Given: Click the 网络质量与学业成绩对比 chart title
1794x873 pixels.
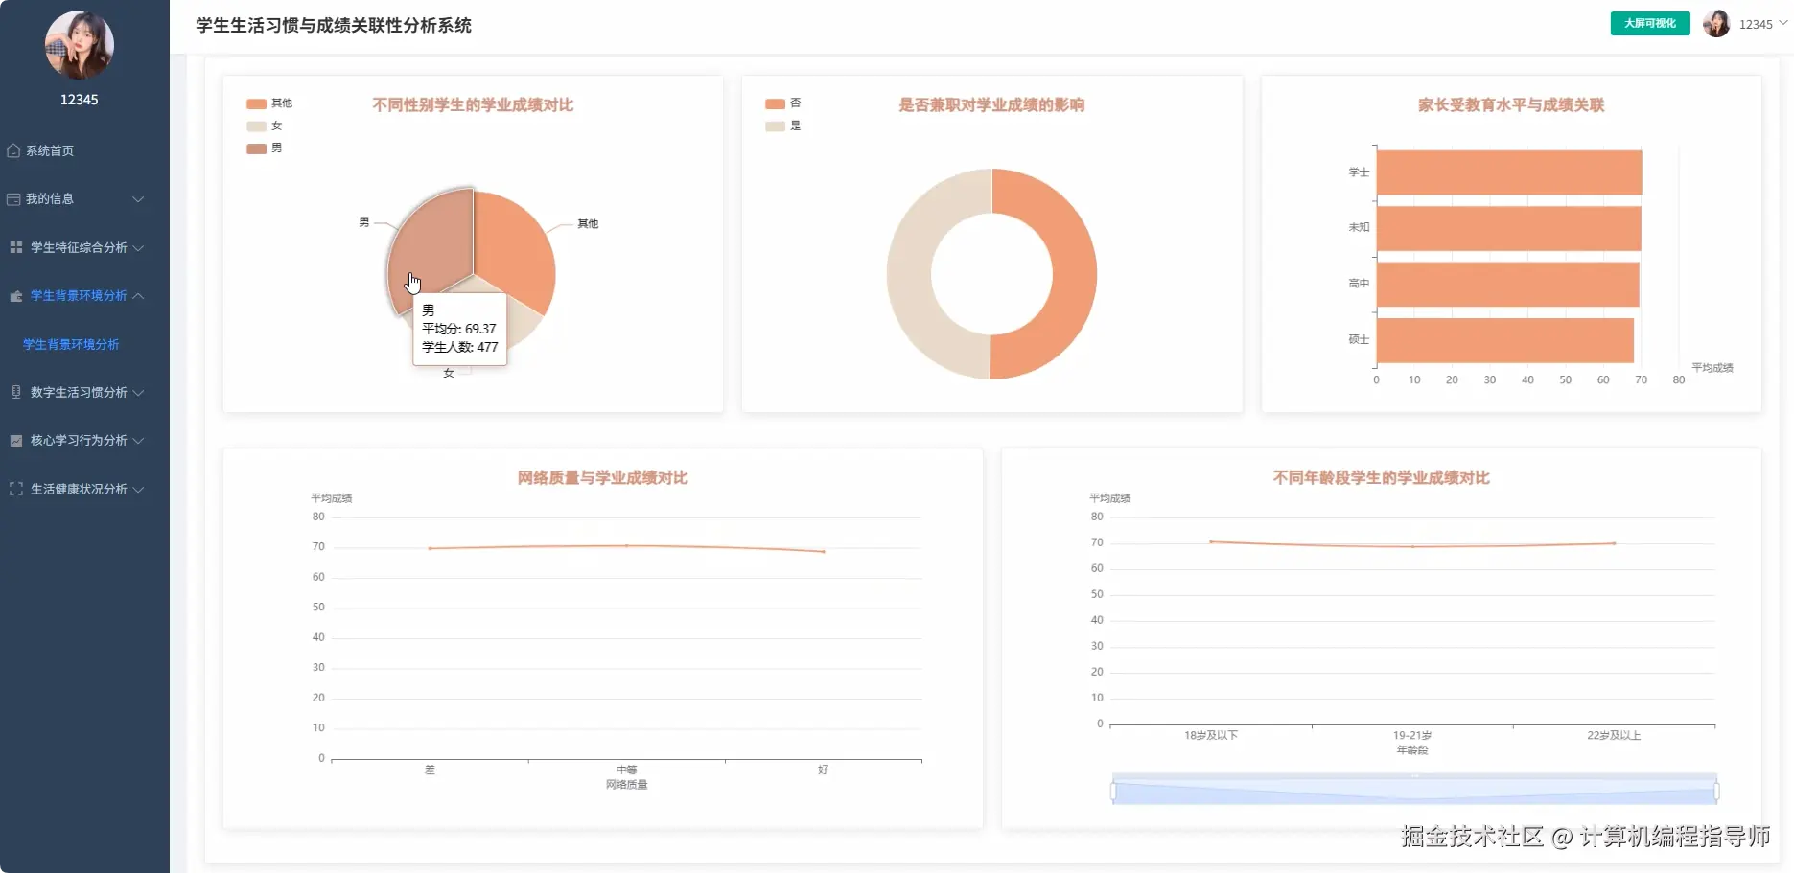Looking at the screenshot, I should point(603,478).
